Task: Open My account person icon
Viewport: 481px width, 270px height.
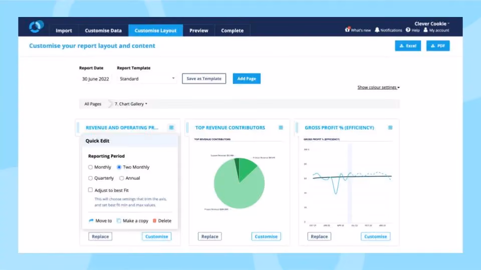Action: (x=425, y=29)
